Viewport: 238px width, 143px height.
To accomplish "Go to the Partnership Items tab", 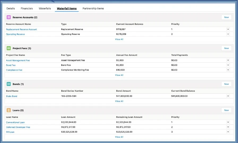I will 93,8.
